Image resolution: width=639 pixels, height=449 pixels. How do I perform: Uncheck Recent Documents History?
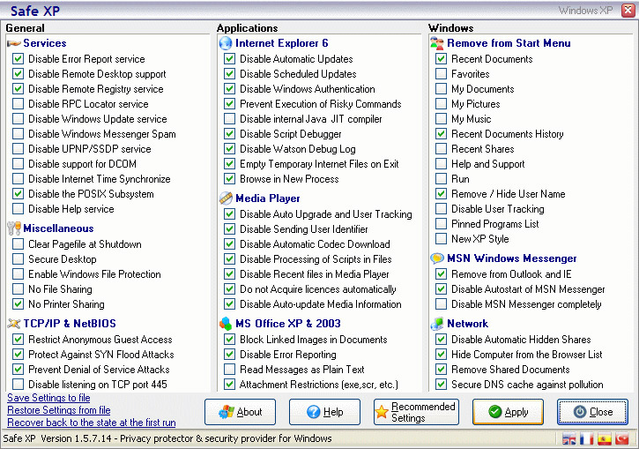(x=441, y=134)
